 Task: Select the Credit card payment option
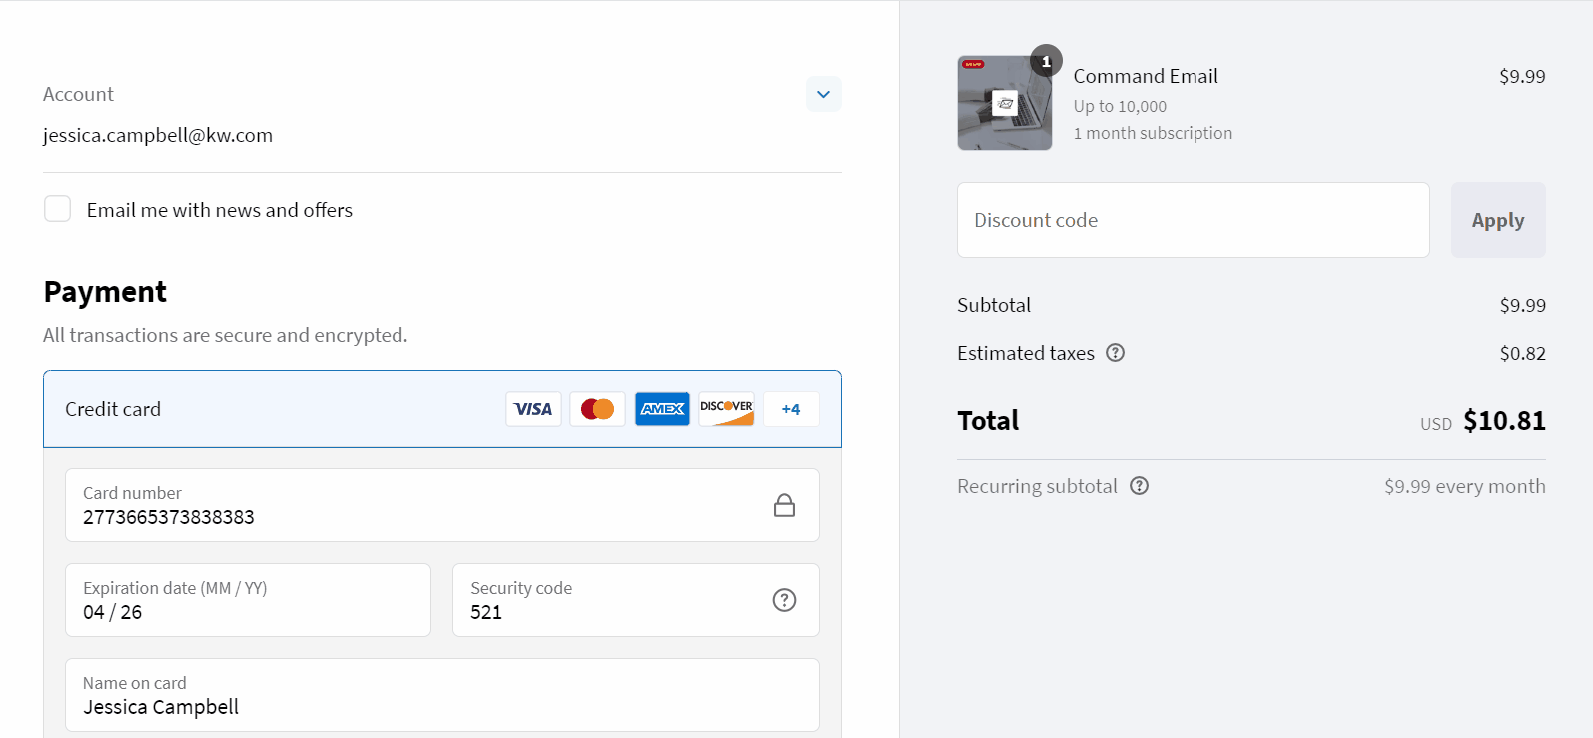(x=441, y=409)
